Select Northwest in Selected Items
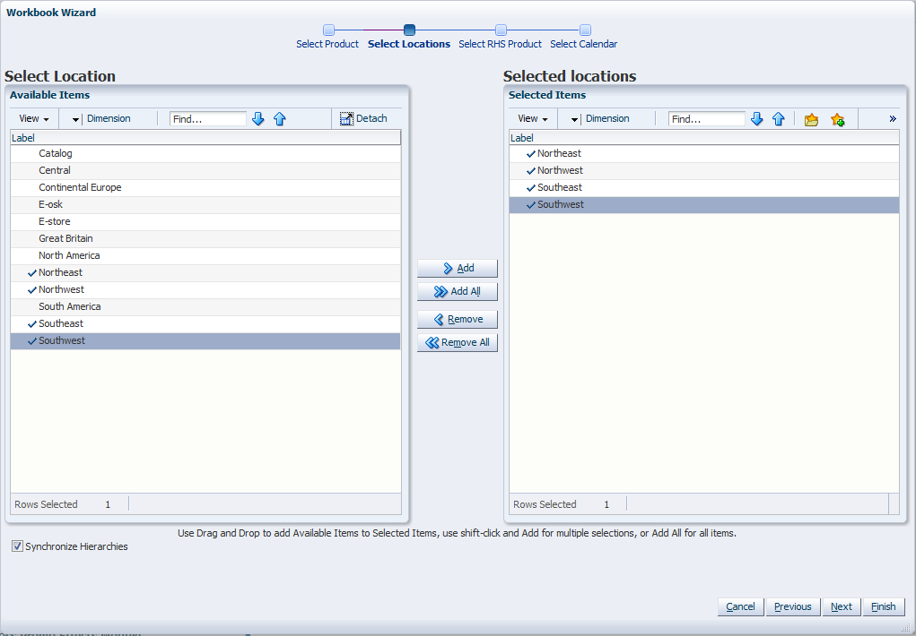 704,170
